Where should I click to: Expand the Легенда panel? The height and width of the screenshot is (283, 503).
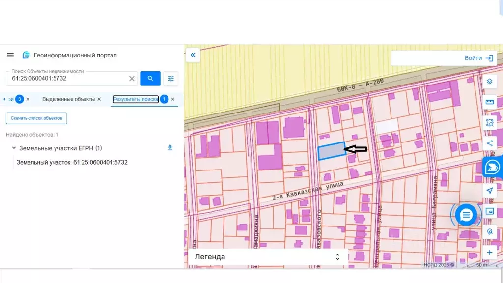point(268,257)
